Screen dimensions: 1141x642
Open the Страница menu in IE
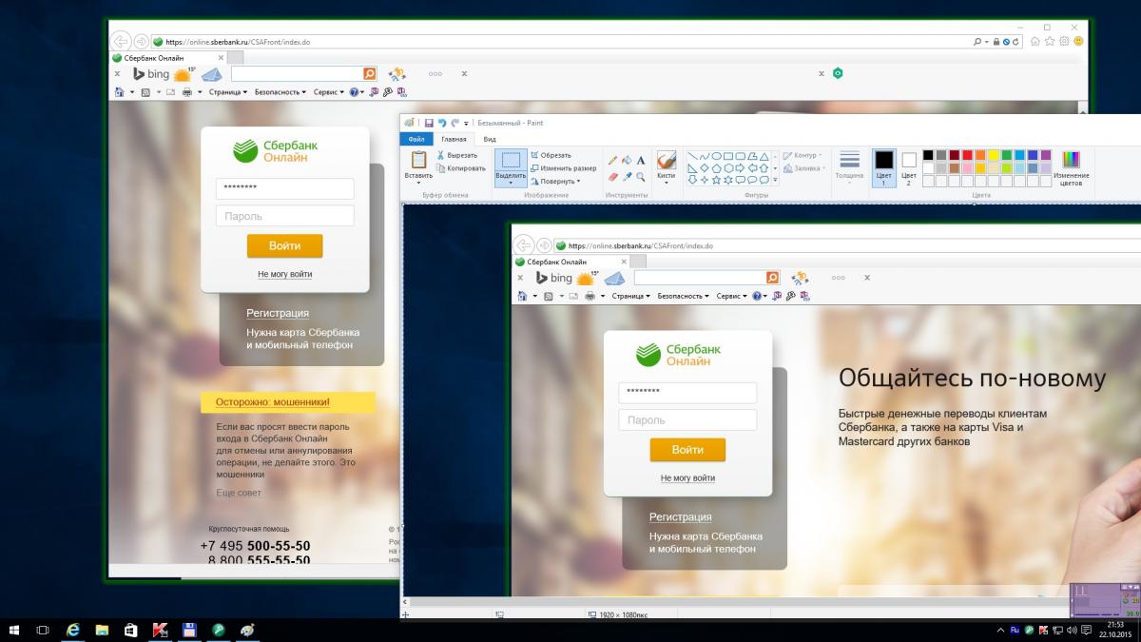point(228,92)
